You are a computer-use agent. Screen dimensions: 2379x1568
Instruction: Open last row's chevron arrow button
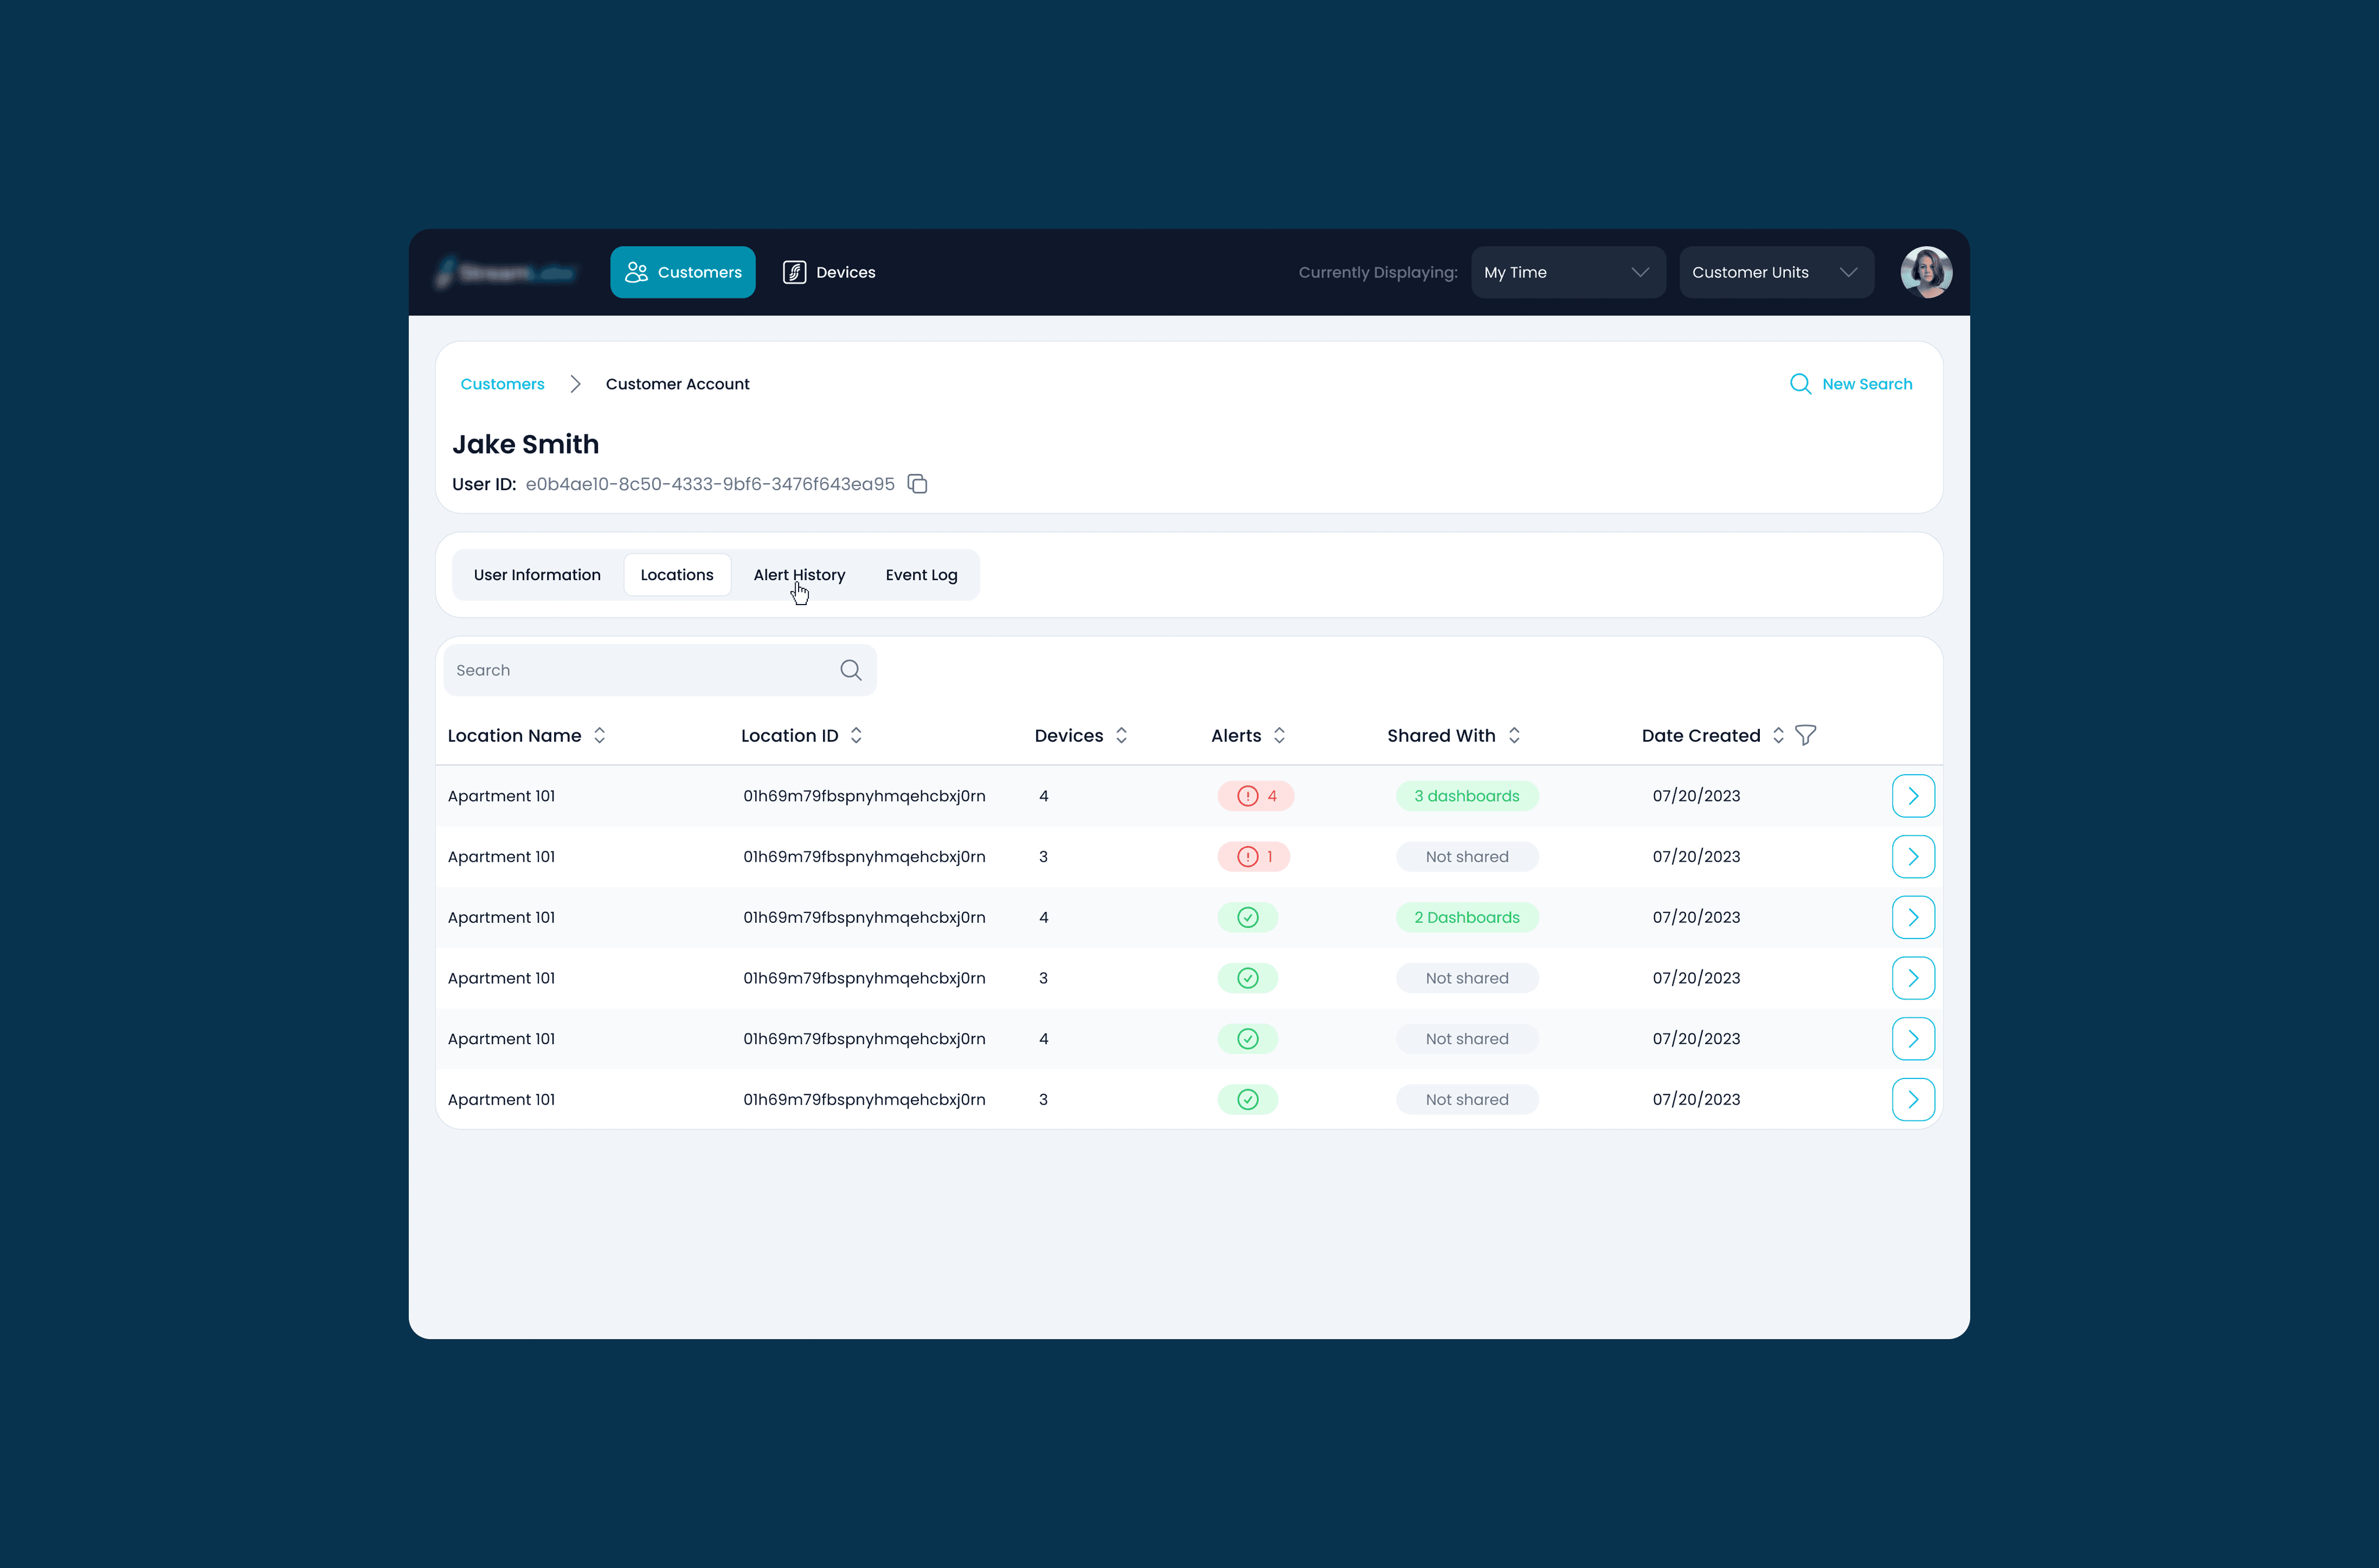click(x=1912, y=1099)
